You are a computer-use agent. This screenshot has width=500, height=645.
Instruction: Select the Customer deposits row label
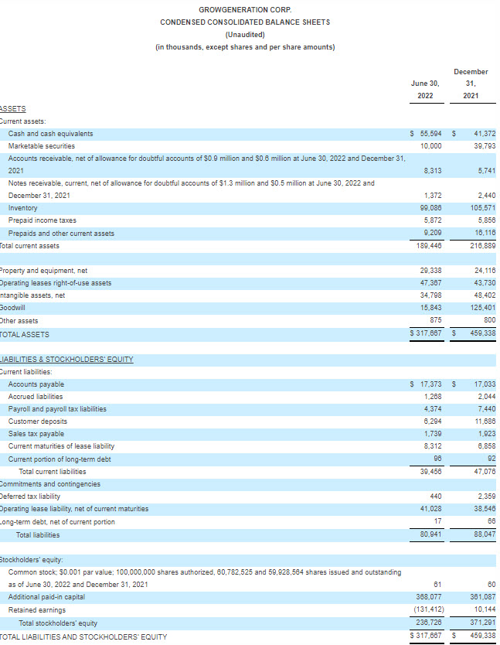coord(38,421)
